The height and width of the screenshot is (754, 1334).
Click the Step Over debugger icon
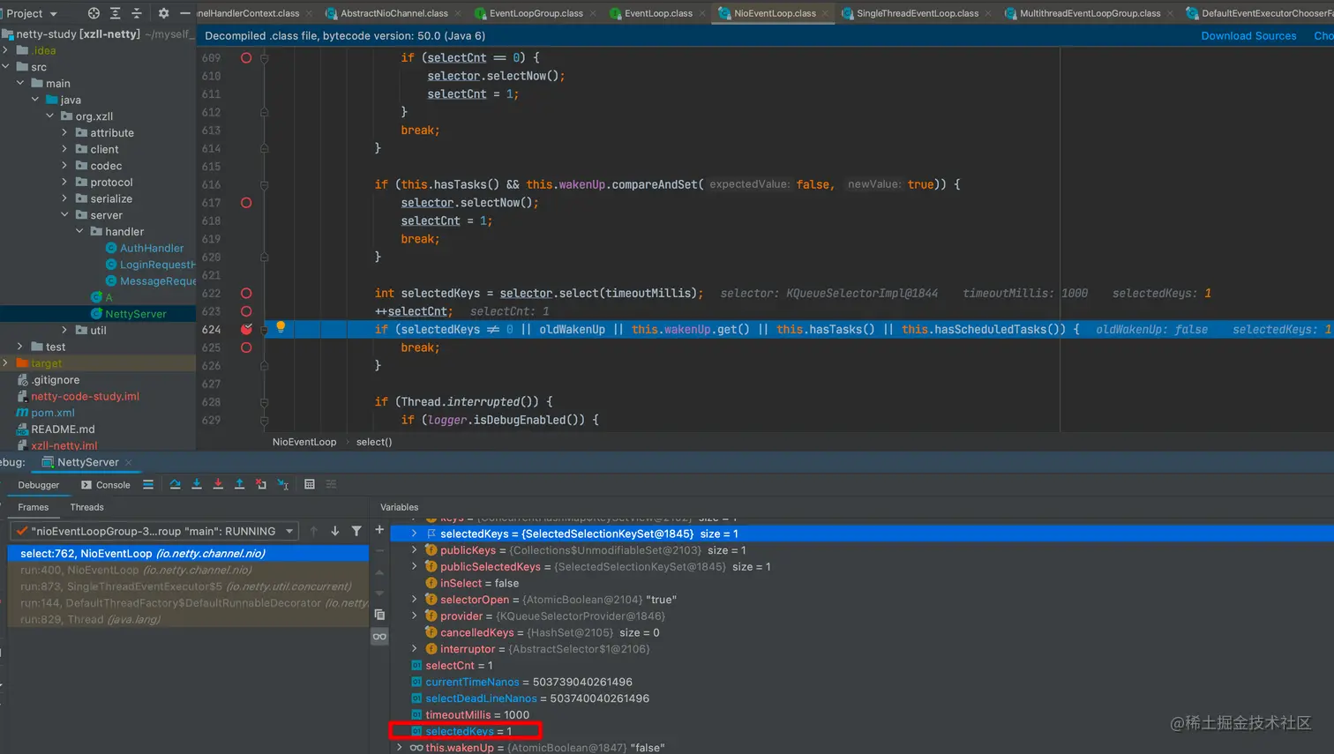click(175, 484)
